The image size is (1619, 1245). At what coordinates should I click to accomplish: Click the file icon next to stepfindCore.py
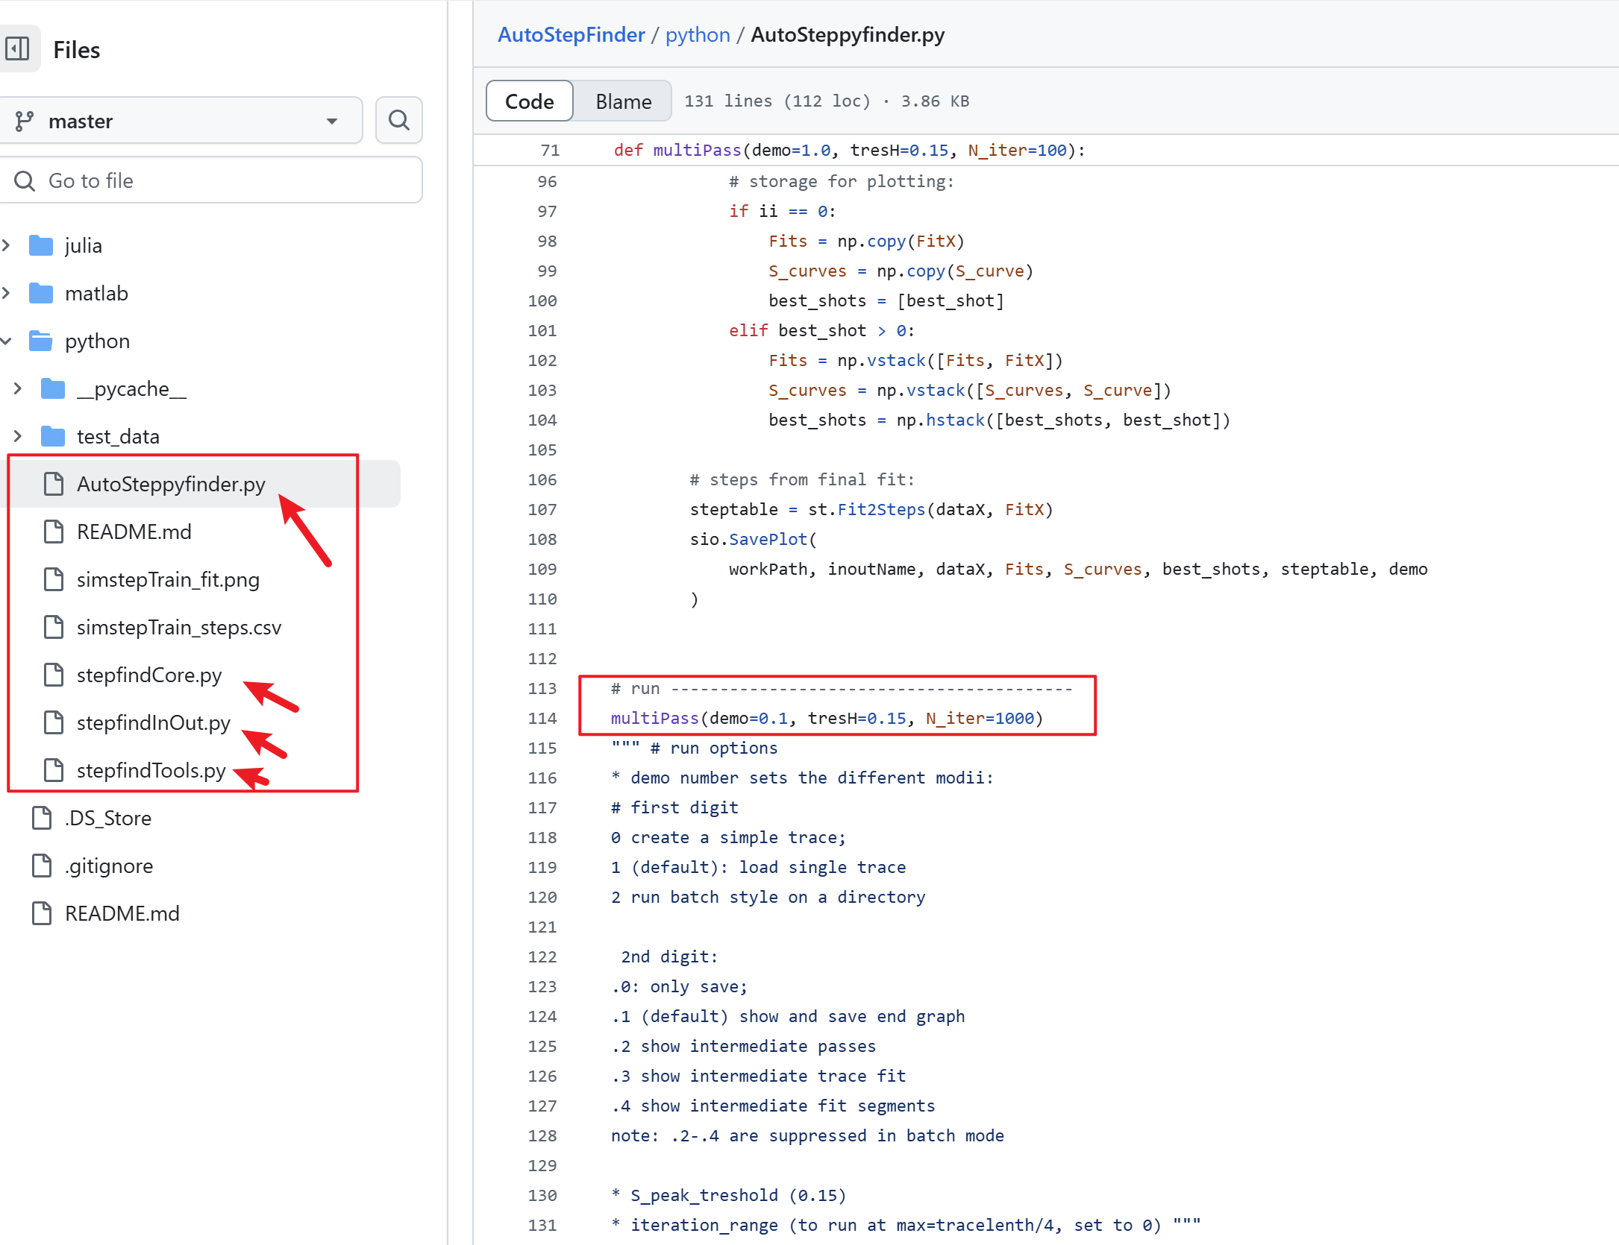pyautogui.click(x=54, y=675)
